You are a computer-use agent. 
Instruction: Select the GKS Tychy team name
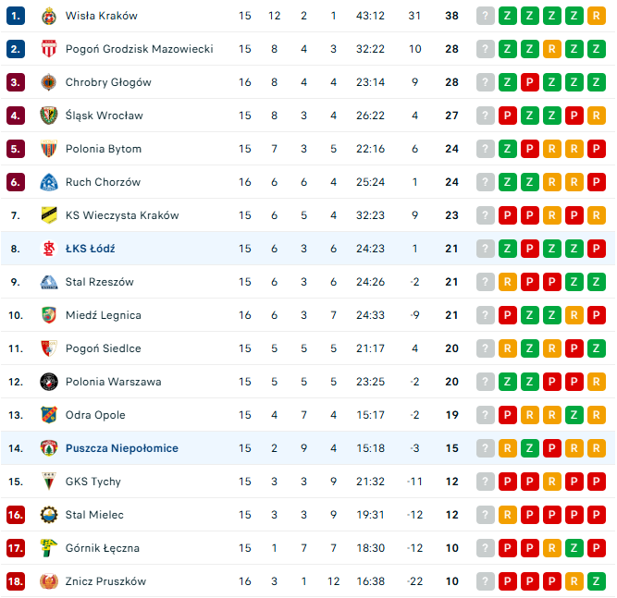(93, 482)
